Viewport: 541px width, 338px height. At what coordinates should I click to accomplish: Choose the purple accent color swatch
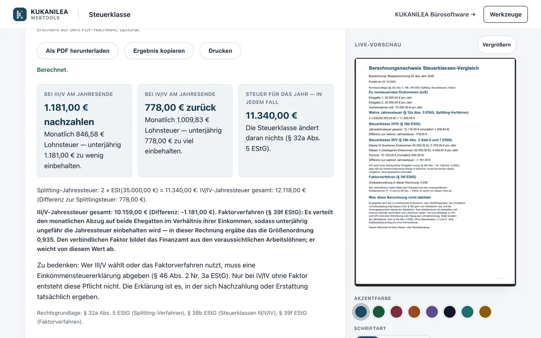432,312
